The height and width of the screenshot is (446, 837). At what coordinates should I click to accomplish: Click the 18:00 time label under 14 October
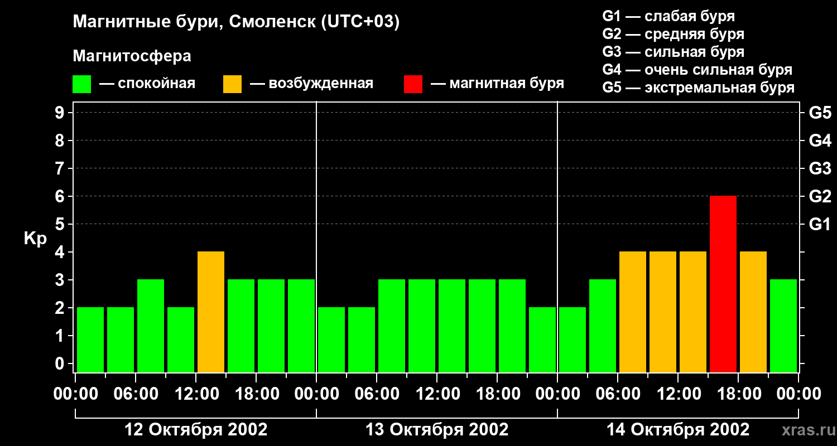[738, 394]
